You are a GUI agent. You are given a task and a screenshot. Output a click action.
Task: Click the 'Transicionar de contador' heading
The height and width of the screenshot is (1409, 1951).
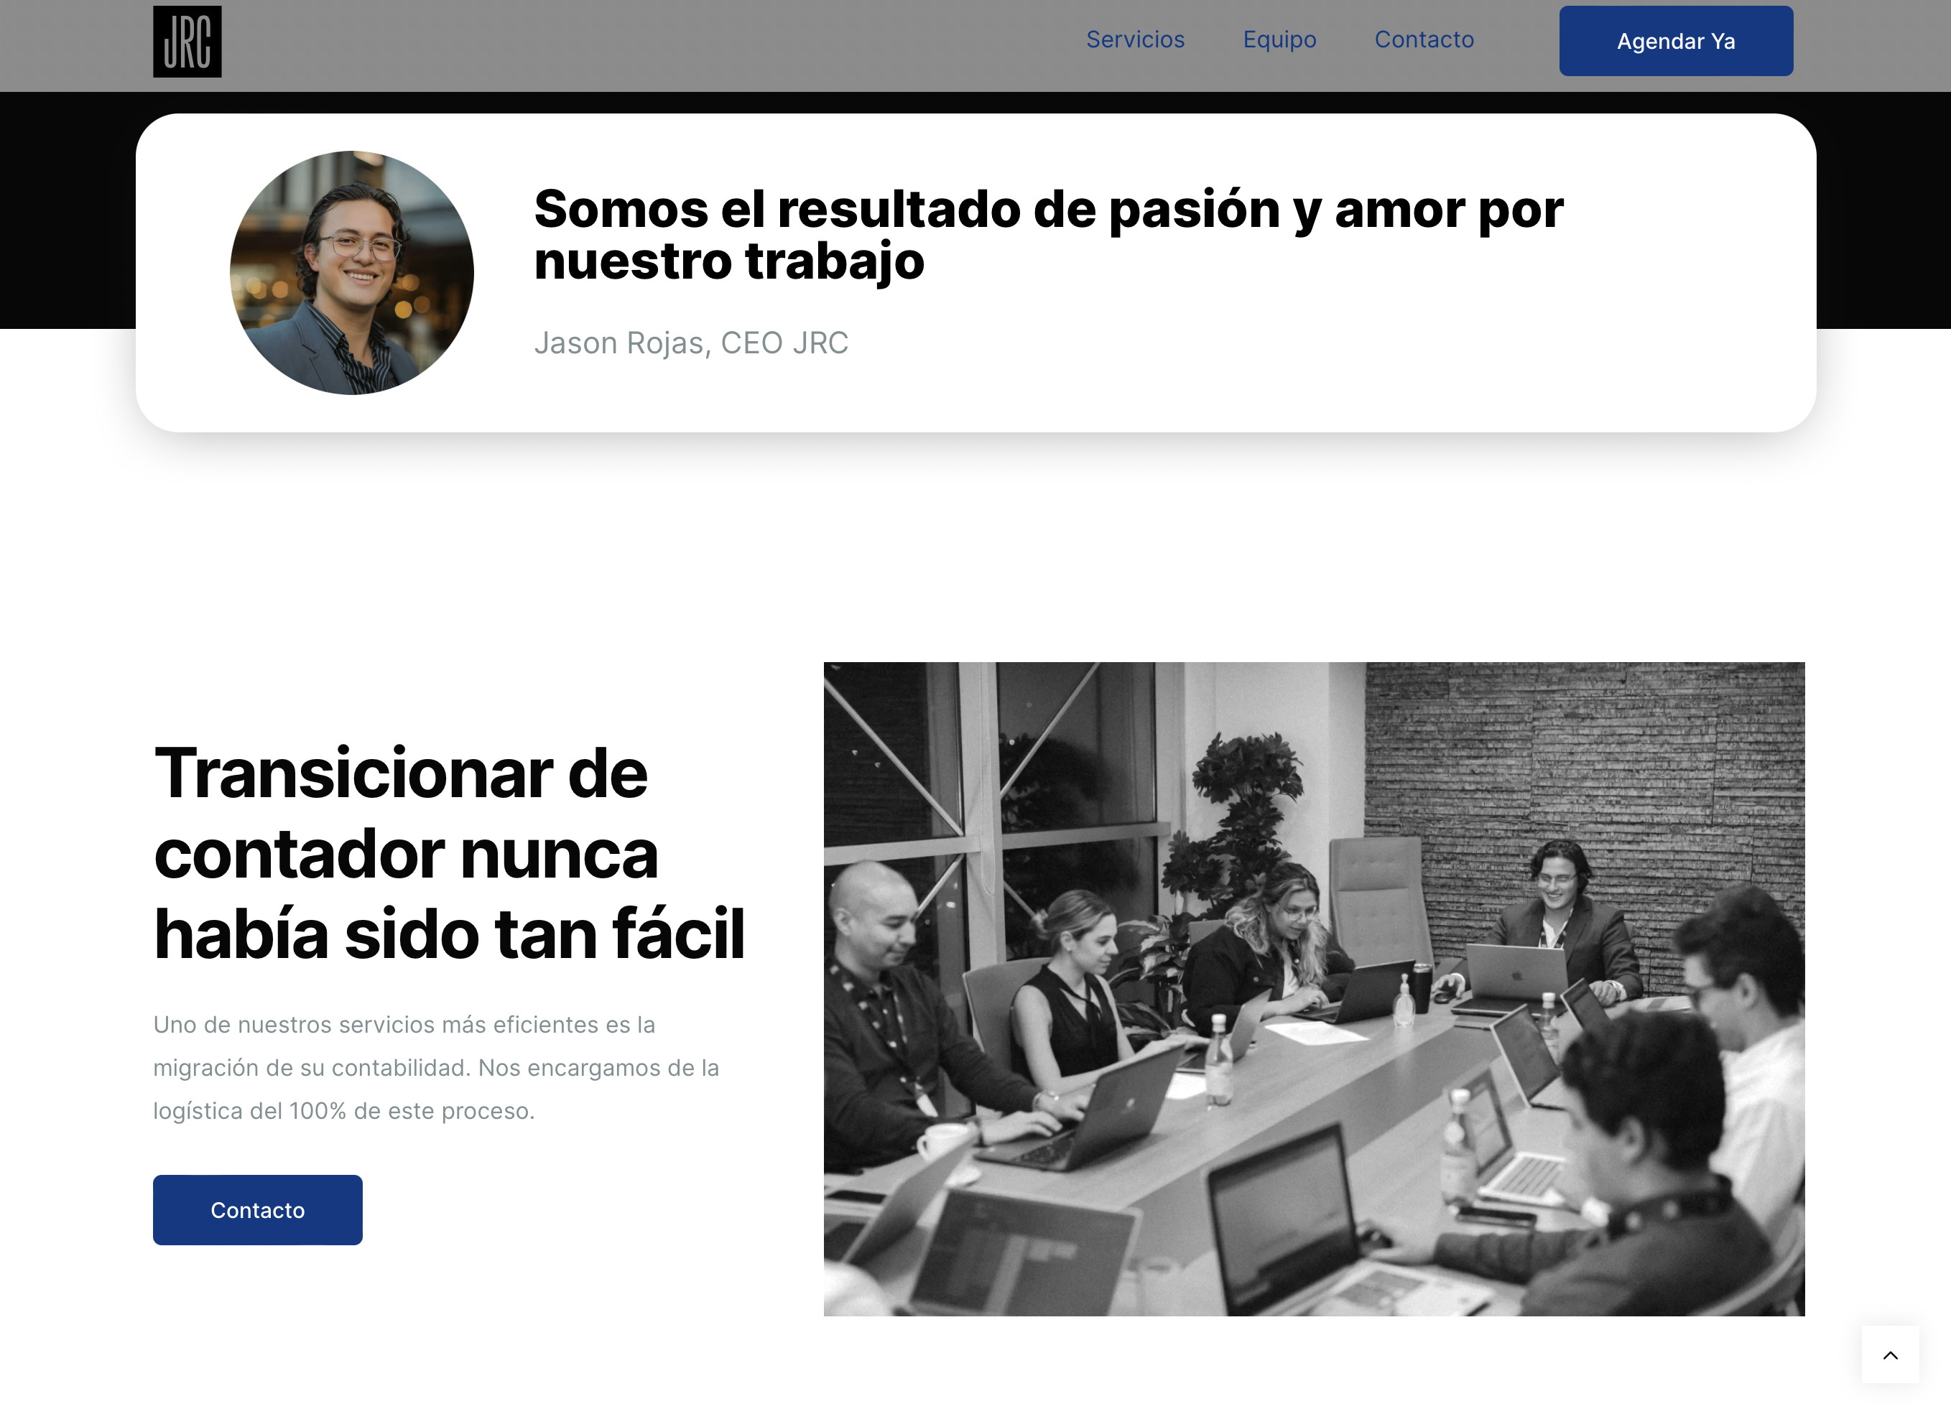(449, 852)
